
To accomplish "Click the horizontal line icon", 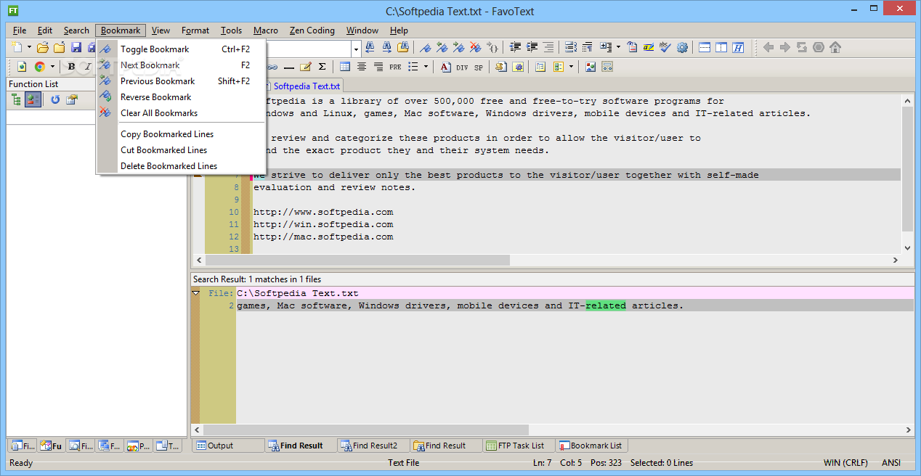I will tap(289, 67).
